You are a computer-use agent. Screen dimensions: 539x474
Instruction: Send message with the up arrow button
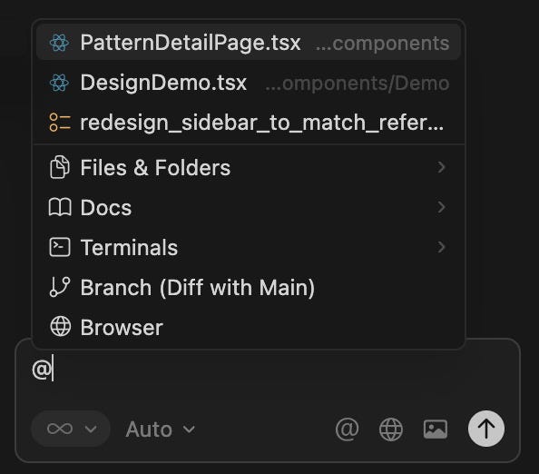pyautogui.click(x=486, y=429)
